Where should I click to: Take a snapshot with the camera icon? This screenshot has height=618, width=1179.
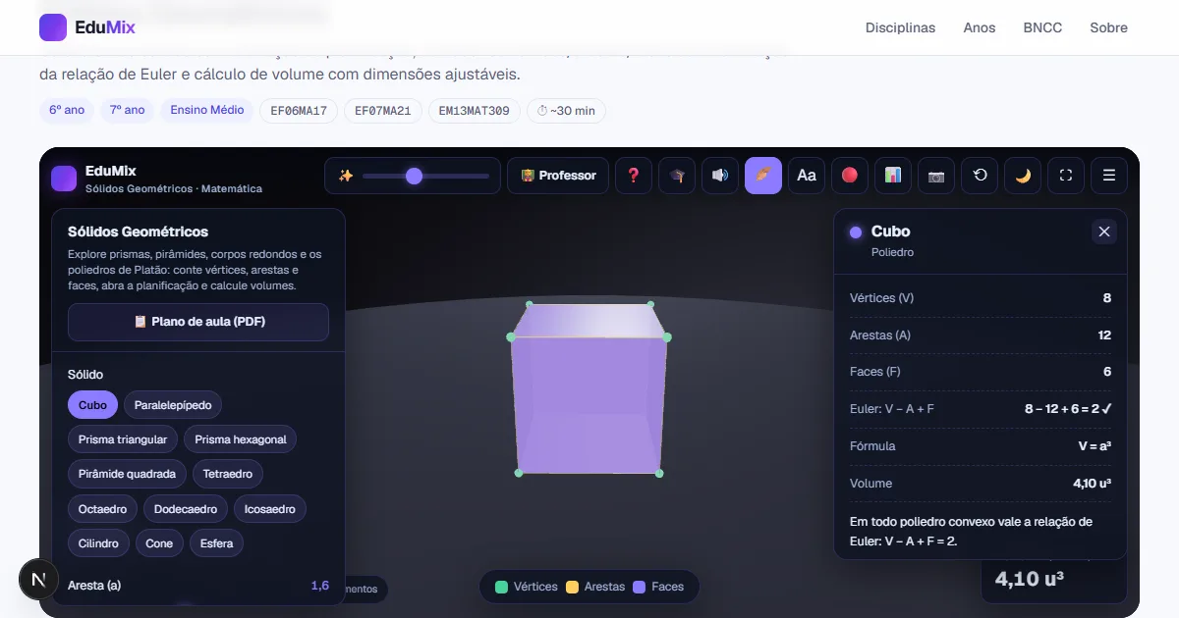click(x=936, y=176)
